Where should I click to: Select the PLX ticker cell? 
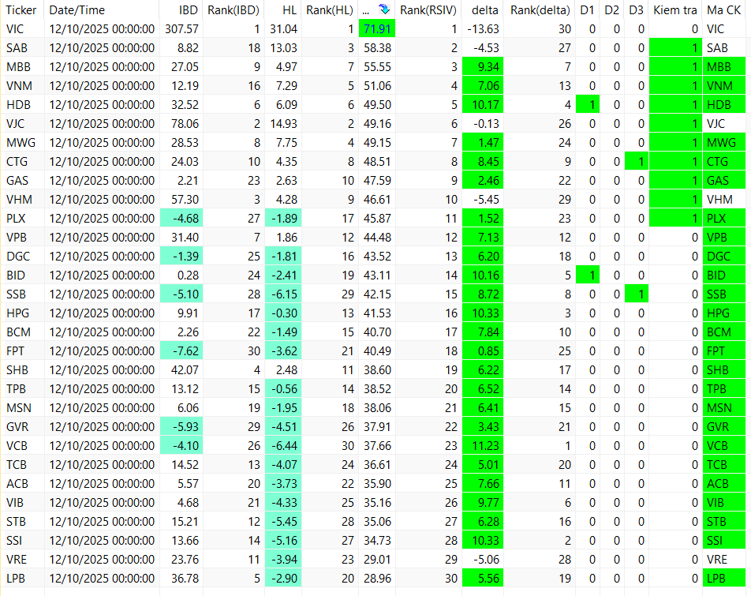(x=23, y=218)
